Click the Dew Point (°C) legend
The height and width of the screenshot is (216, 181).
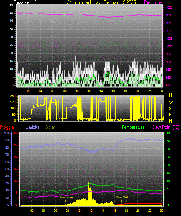tap(166, 127)
